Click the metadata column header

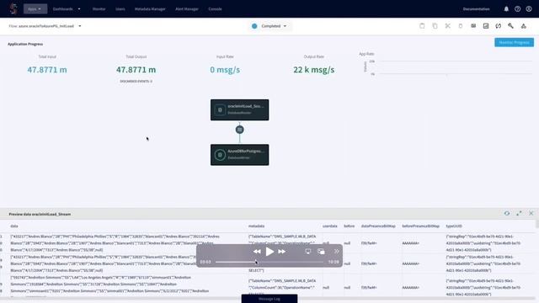256,226
